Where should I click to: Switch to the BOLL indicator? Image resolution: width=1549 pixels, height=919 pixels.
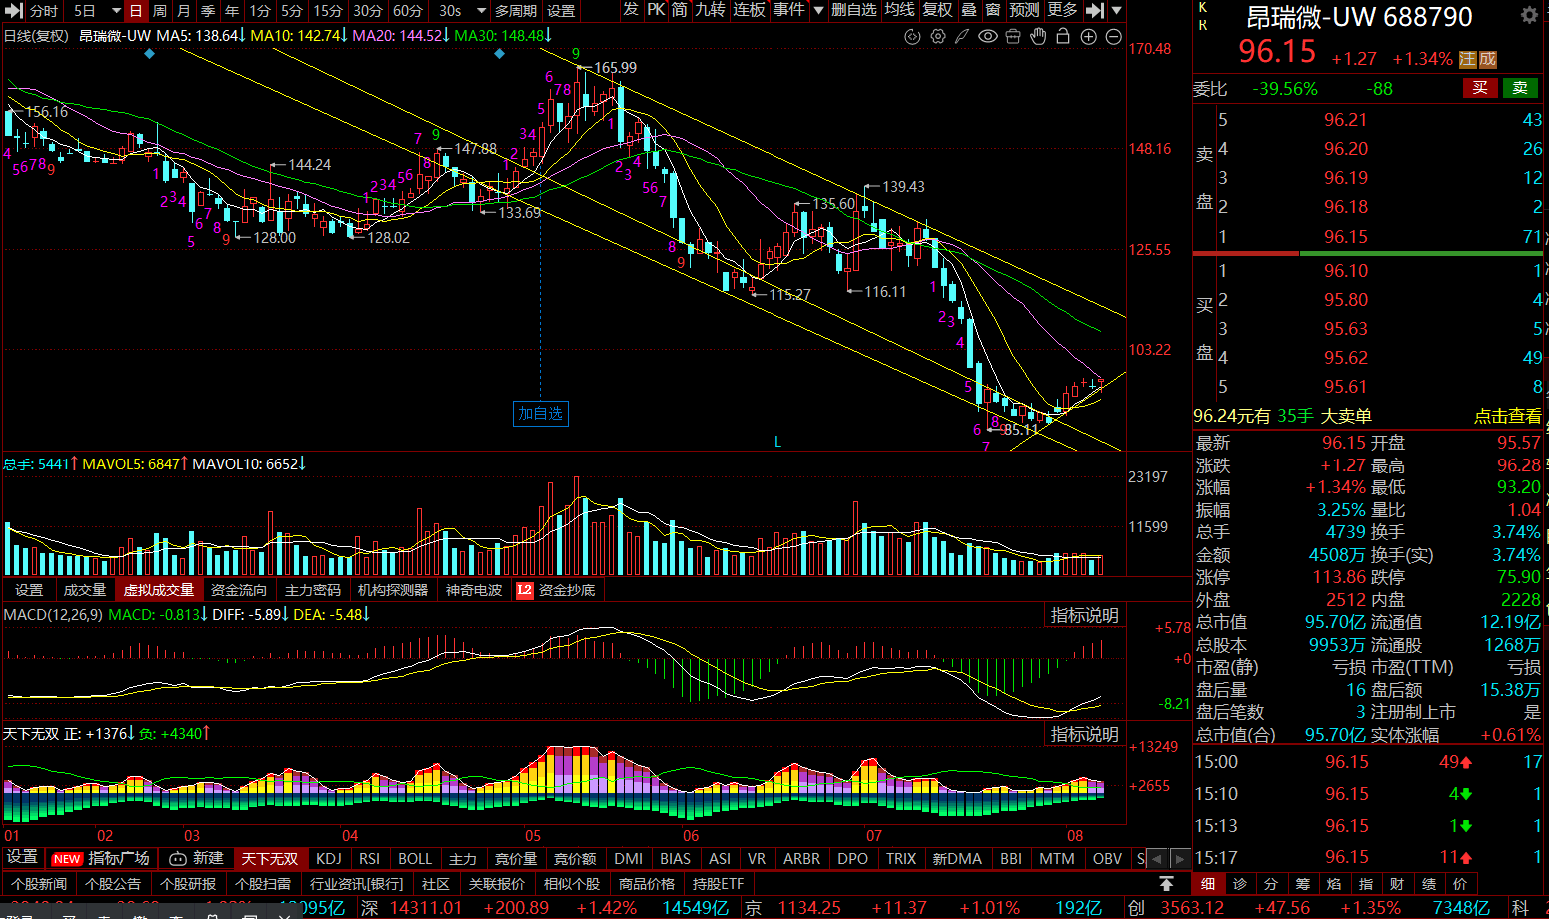coord(415,859)
